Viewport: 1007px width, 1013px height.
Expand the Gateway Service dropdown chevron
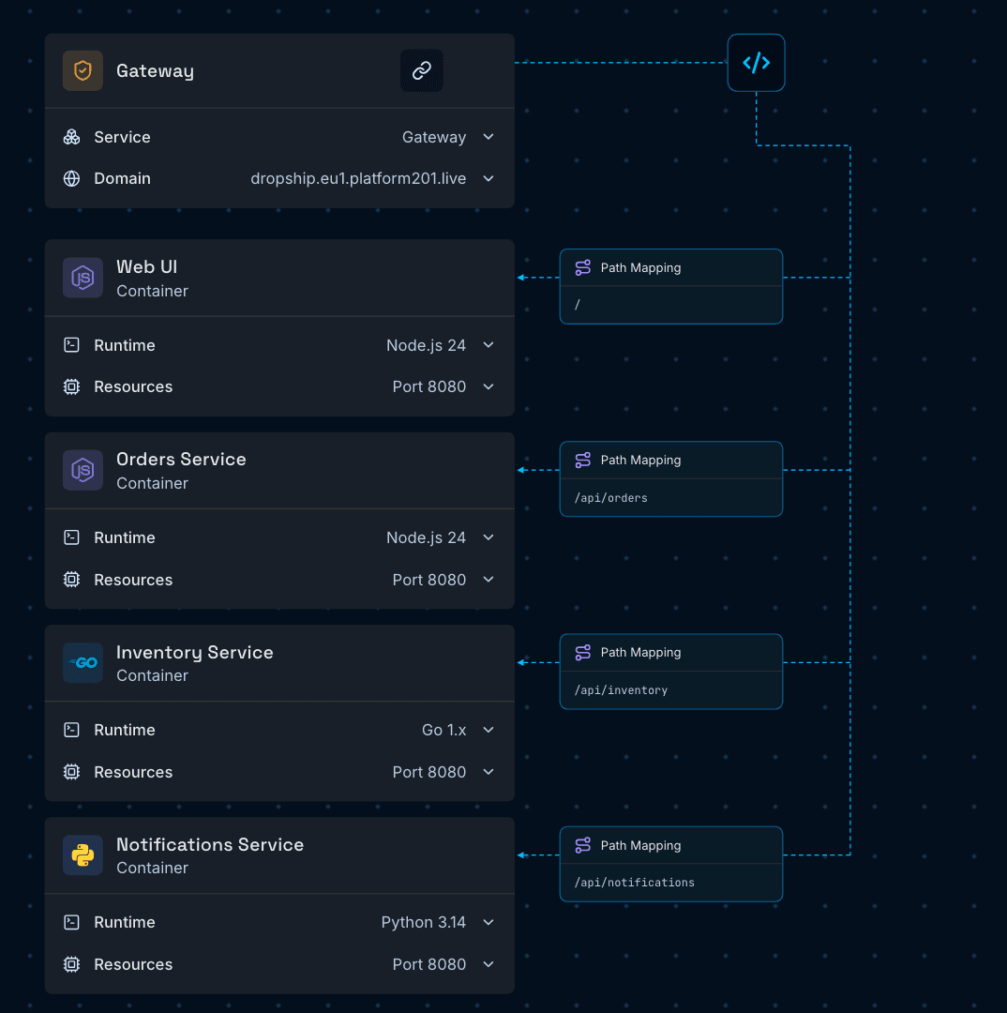[x=488, y=137]
